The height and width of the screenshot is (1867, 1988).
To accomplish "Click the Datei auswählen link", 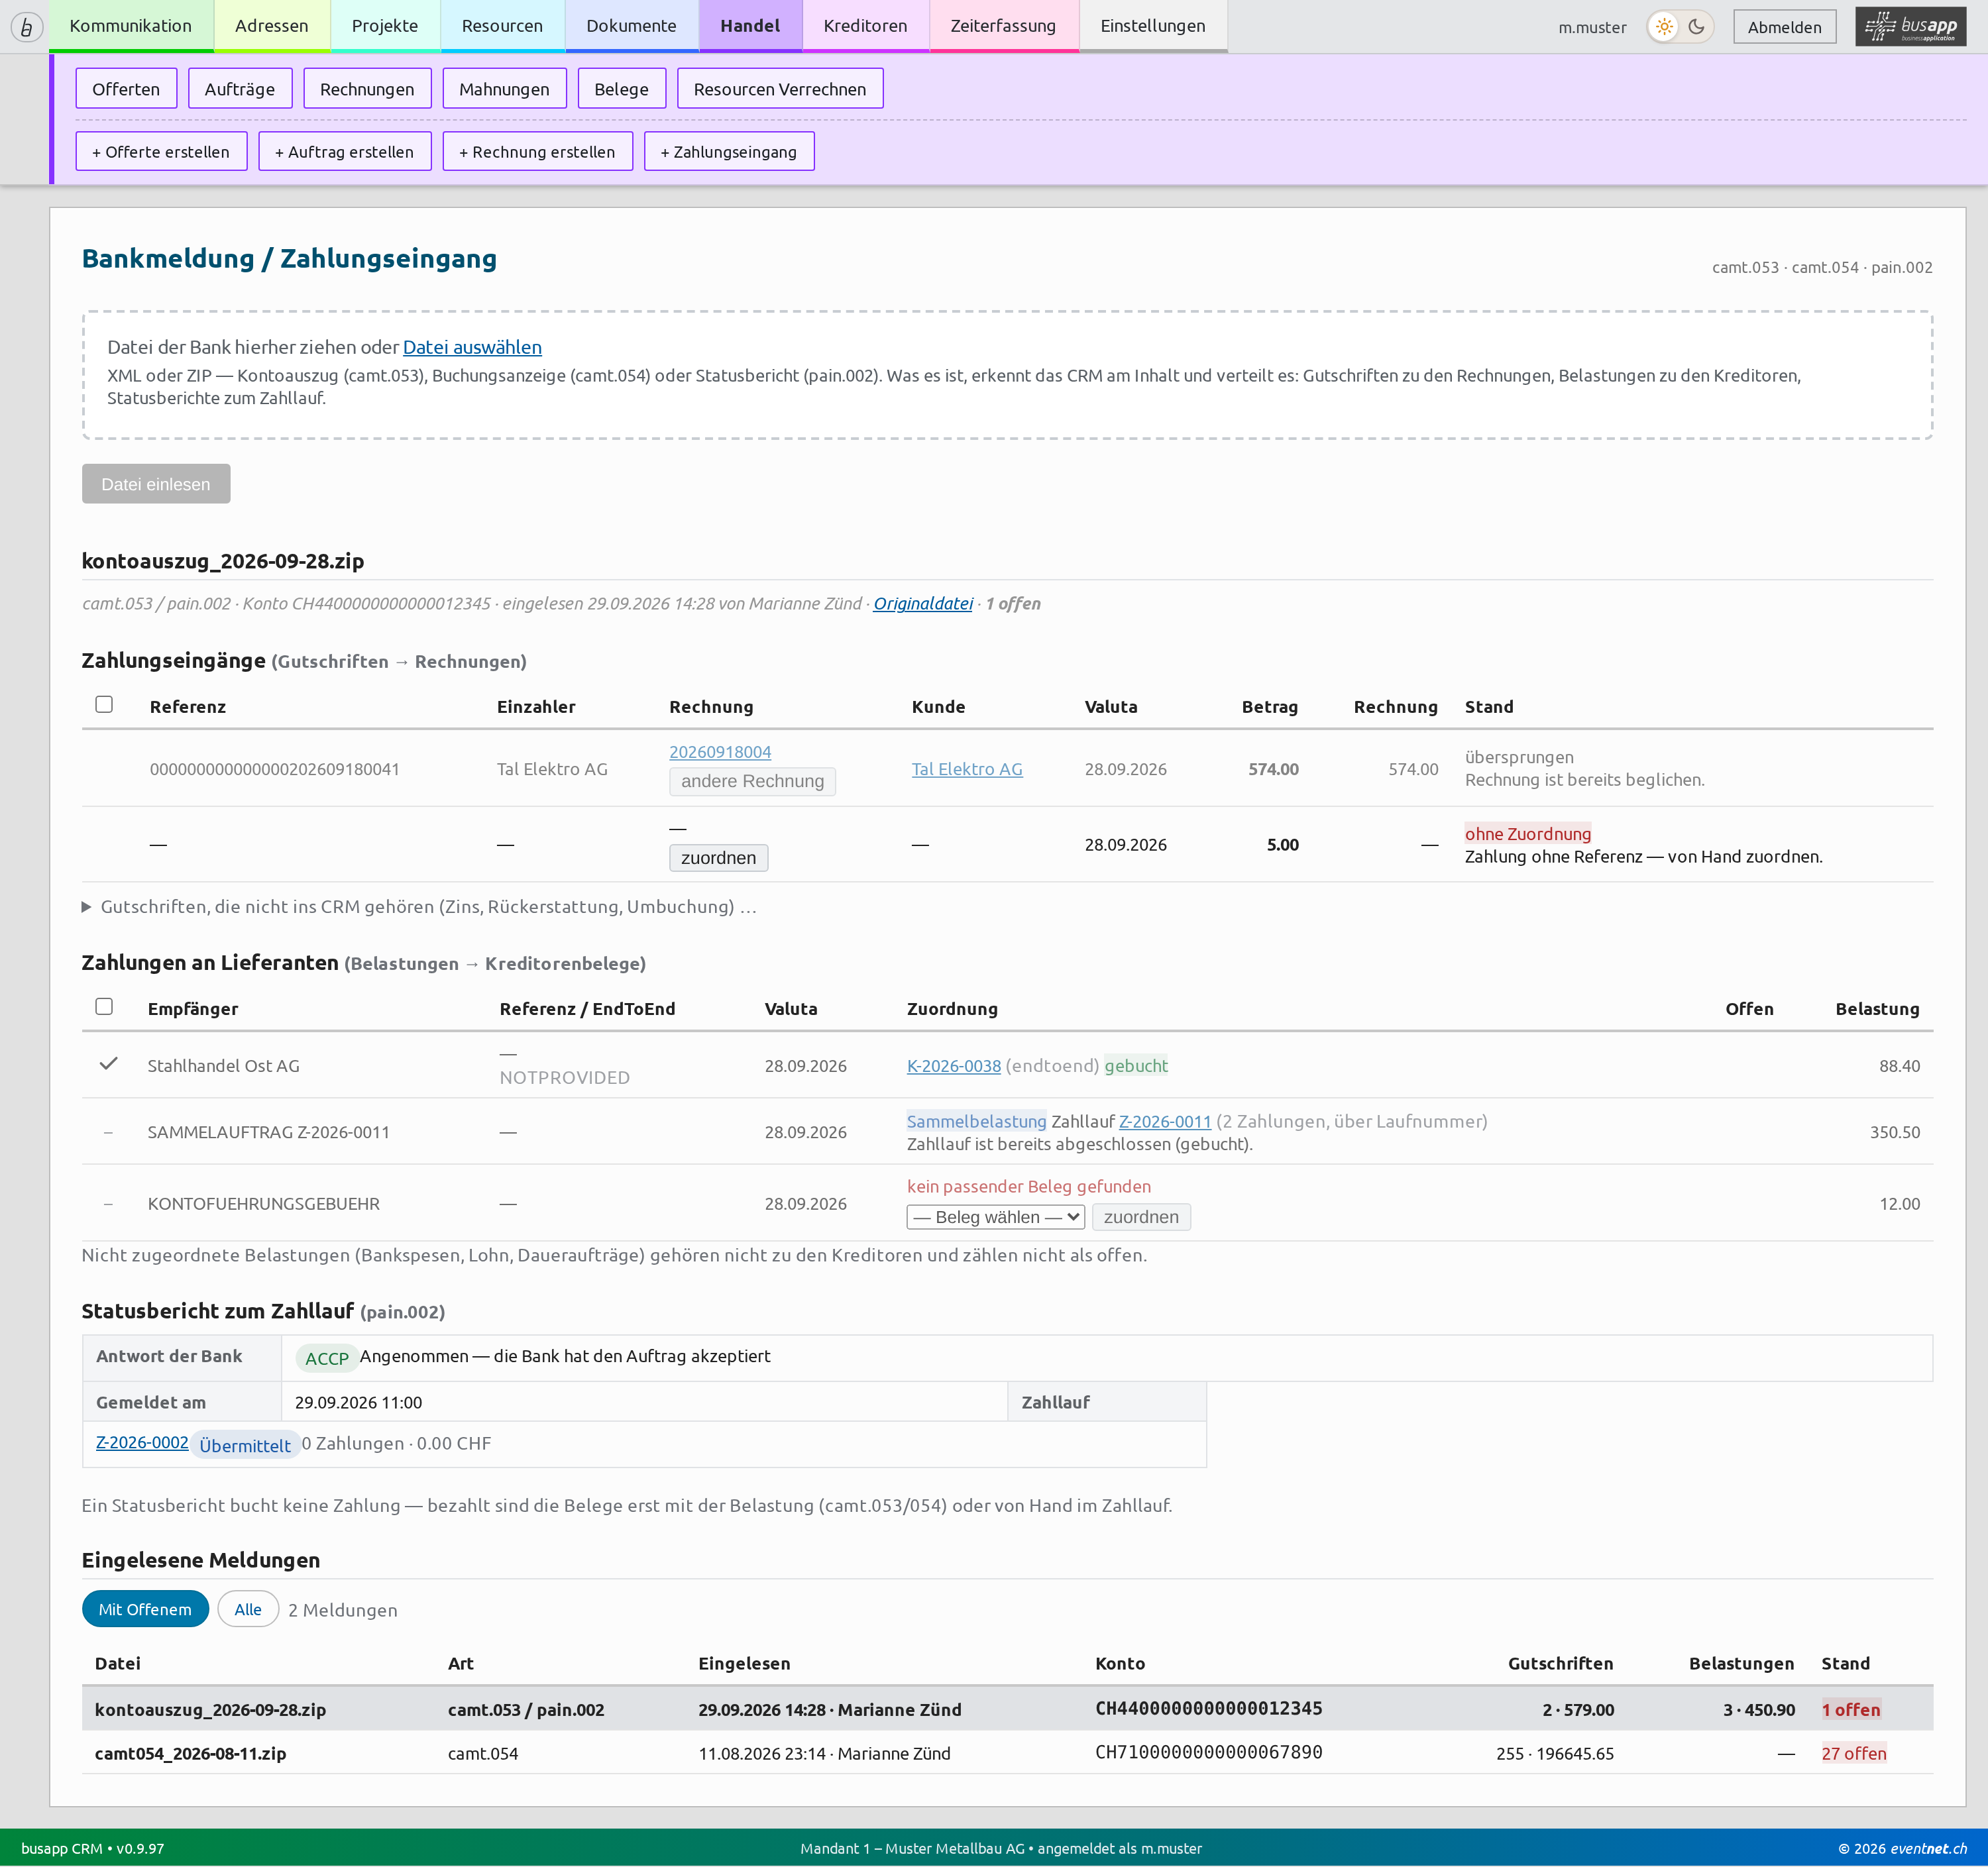I will 472,347.
